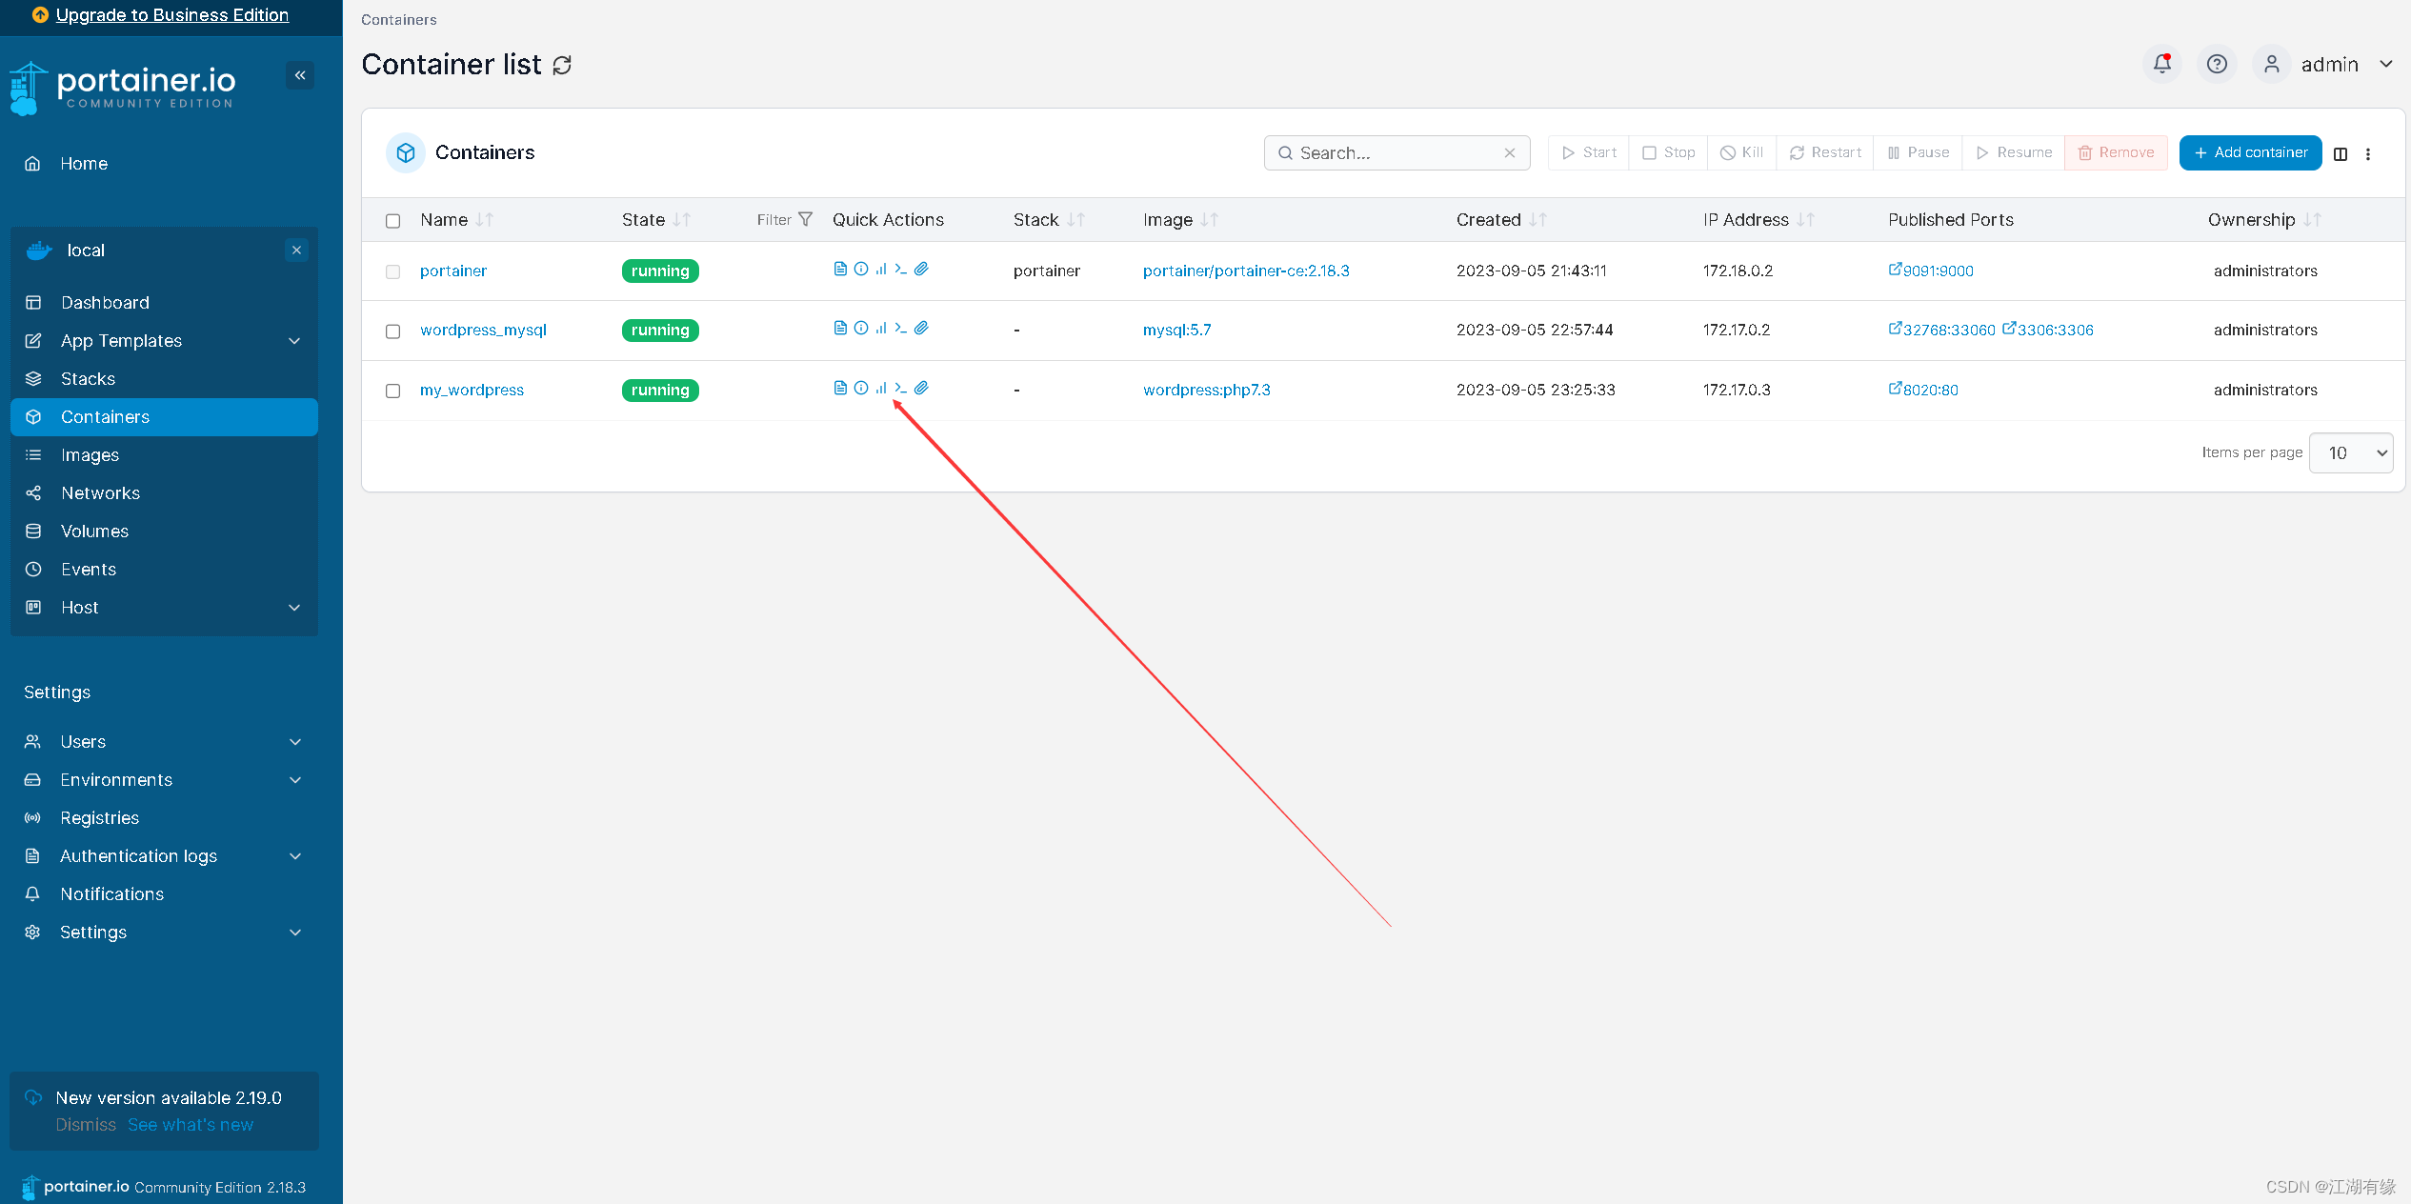2411x1204 pixels.
Task: Dismiss the new version notice
Action: tap(86, 1125)
